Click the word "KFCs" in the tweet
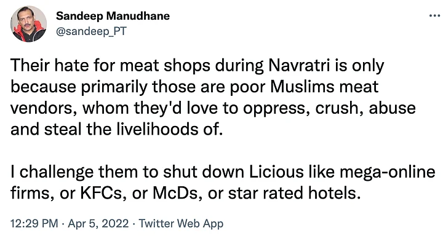 click(x=102, y=193)
